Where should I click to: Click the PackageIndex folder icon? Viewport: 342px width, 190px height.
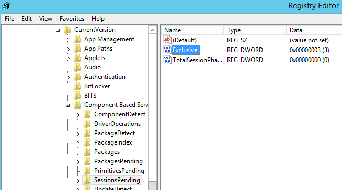pyautogui.click(x=87, y=142)
